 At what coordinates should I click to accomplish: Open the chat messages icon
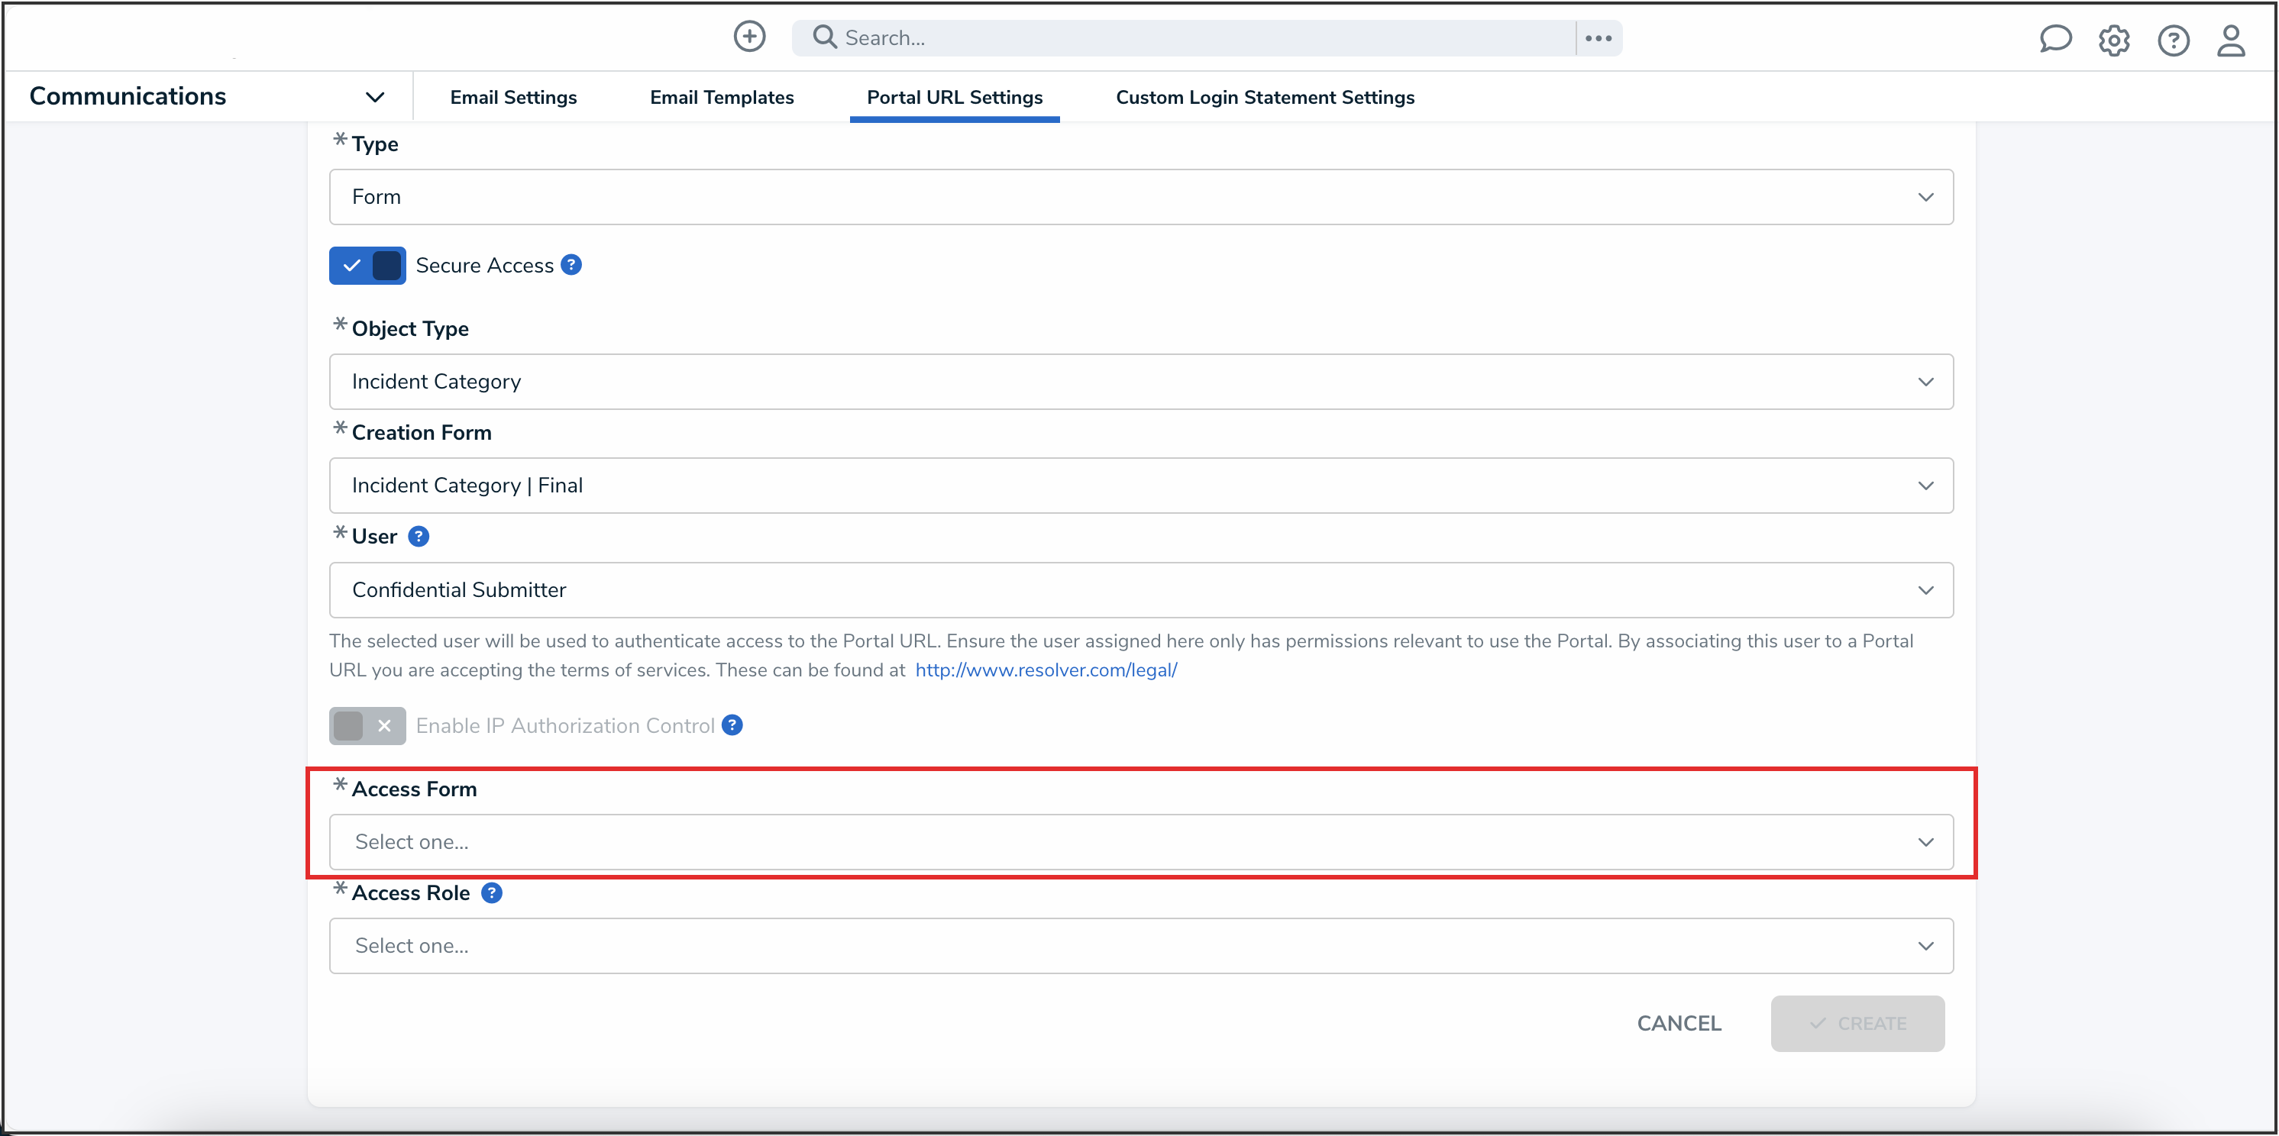pyautogui.click(x=2054, y=40)
